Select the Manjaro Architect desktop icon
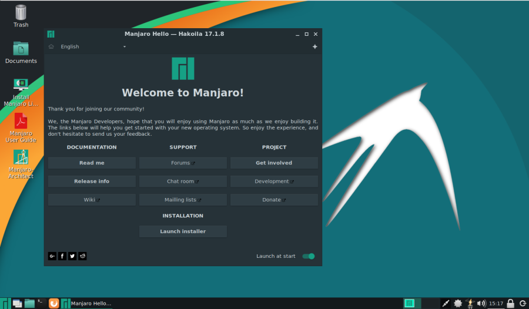 pos(21,164)
